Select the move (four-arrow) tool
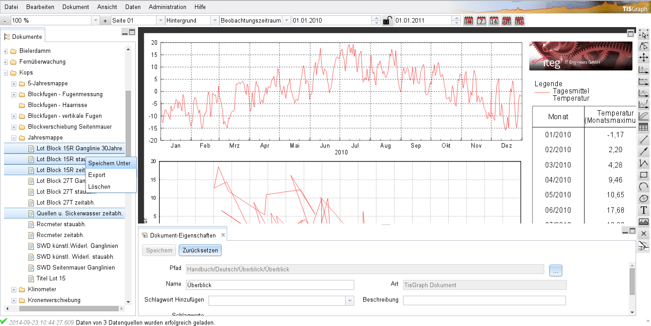The image size is (651, 326). coord(643,57)
